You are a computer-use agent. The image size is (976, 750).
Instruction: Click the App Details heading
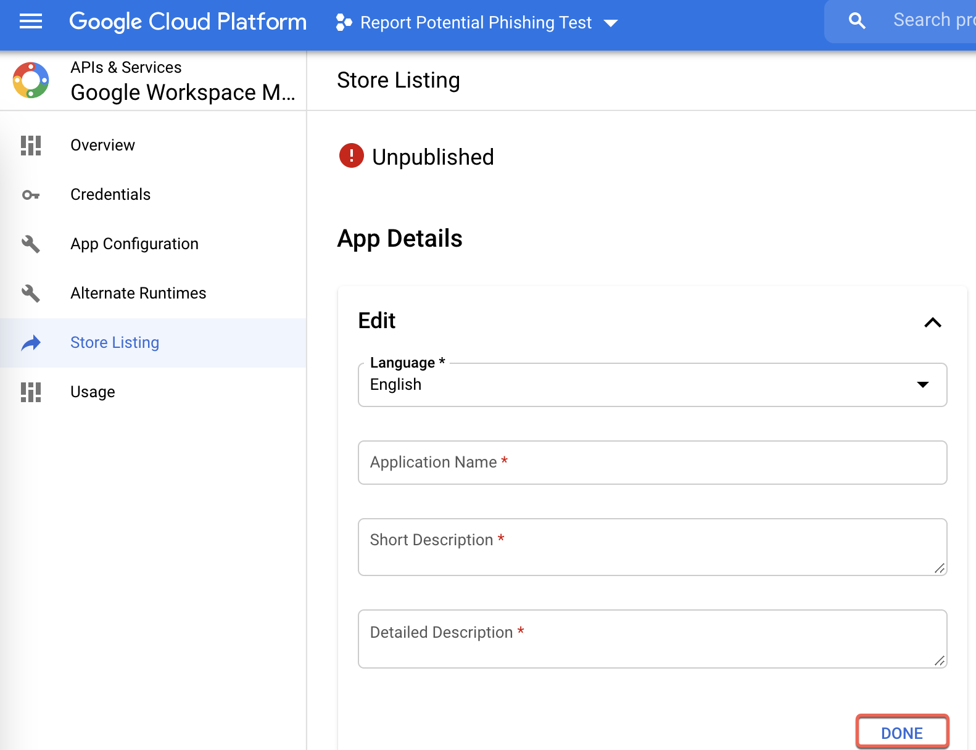400,238
